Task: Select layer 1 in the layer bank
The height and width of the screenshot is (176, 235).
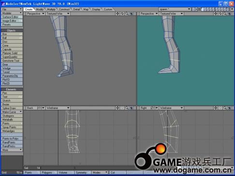Action: (202, 9)
